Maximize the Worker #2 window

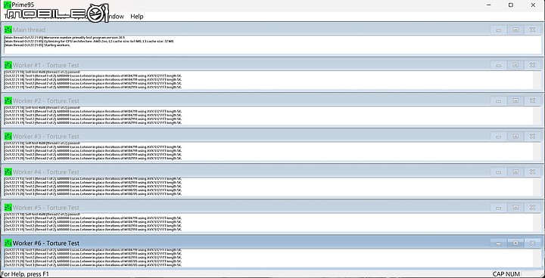515,100
